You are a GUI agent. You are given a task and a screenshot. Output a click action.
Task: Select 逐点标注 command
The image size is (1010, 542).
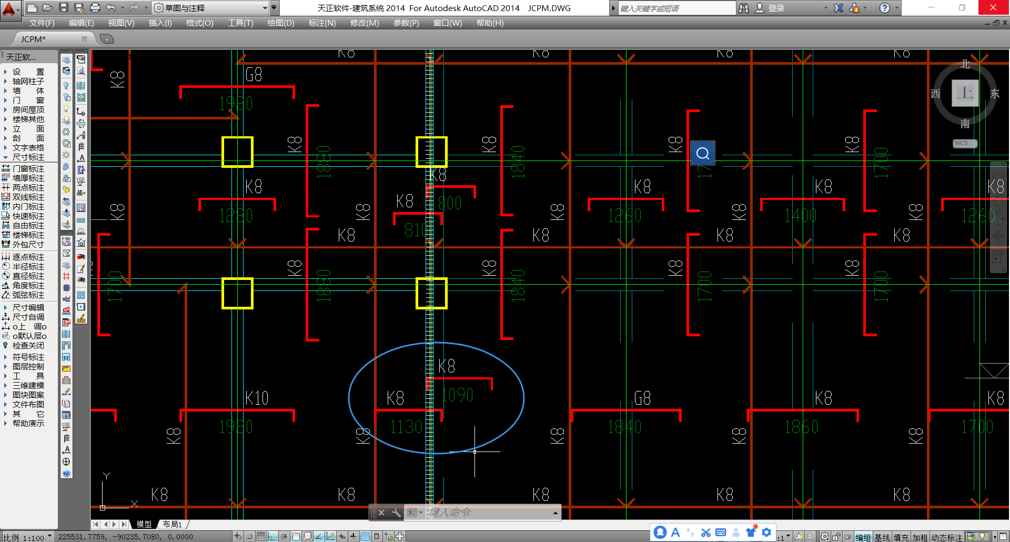28,257
